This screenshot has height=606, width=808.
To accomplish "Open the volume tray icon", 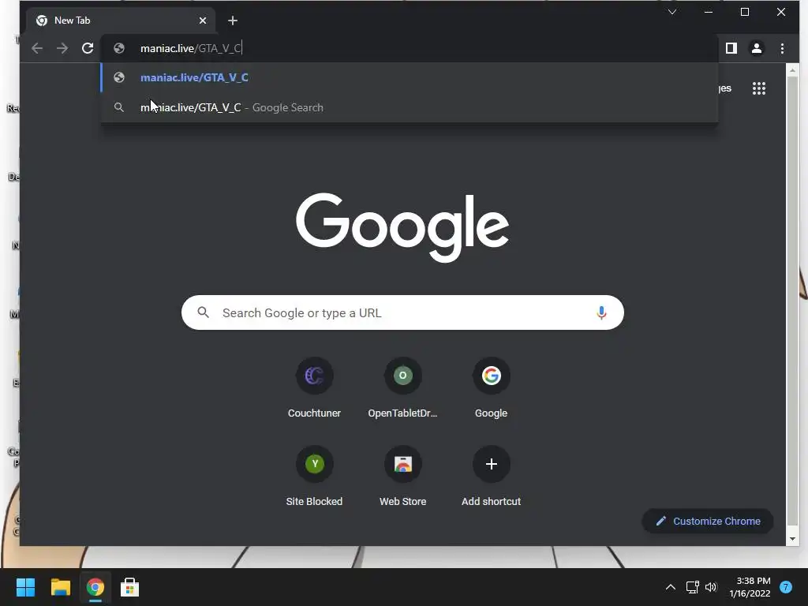I will [x=711, y=587].
